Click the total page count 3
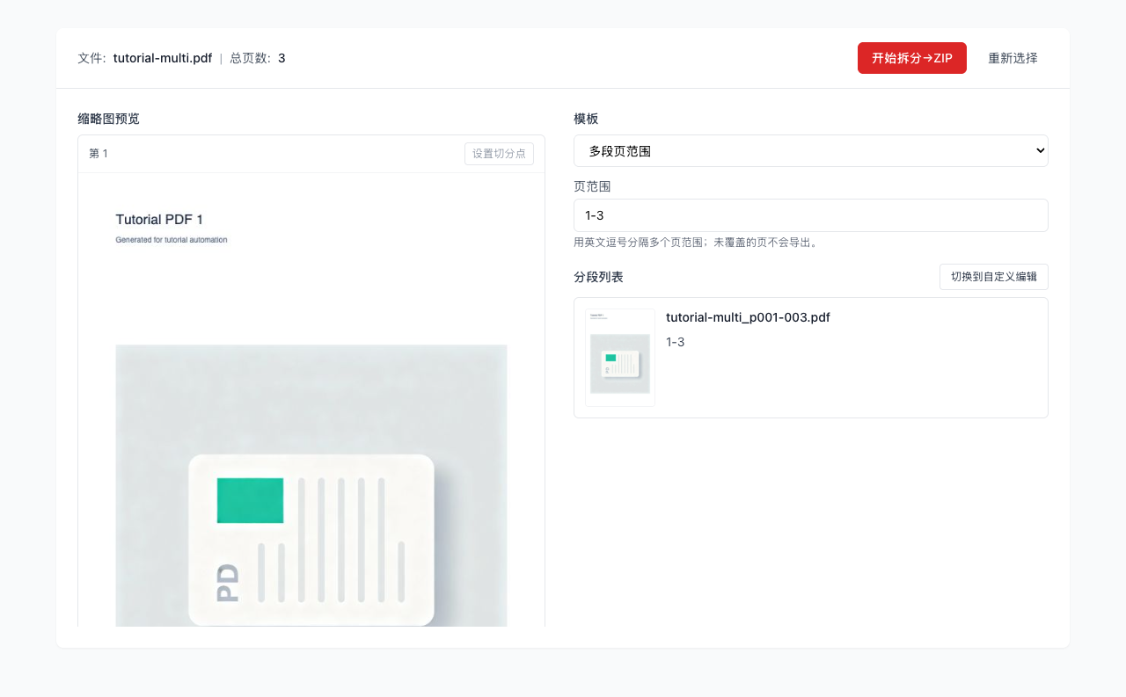Screen dimensions: 1126x697 click(281, 58)
